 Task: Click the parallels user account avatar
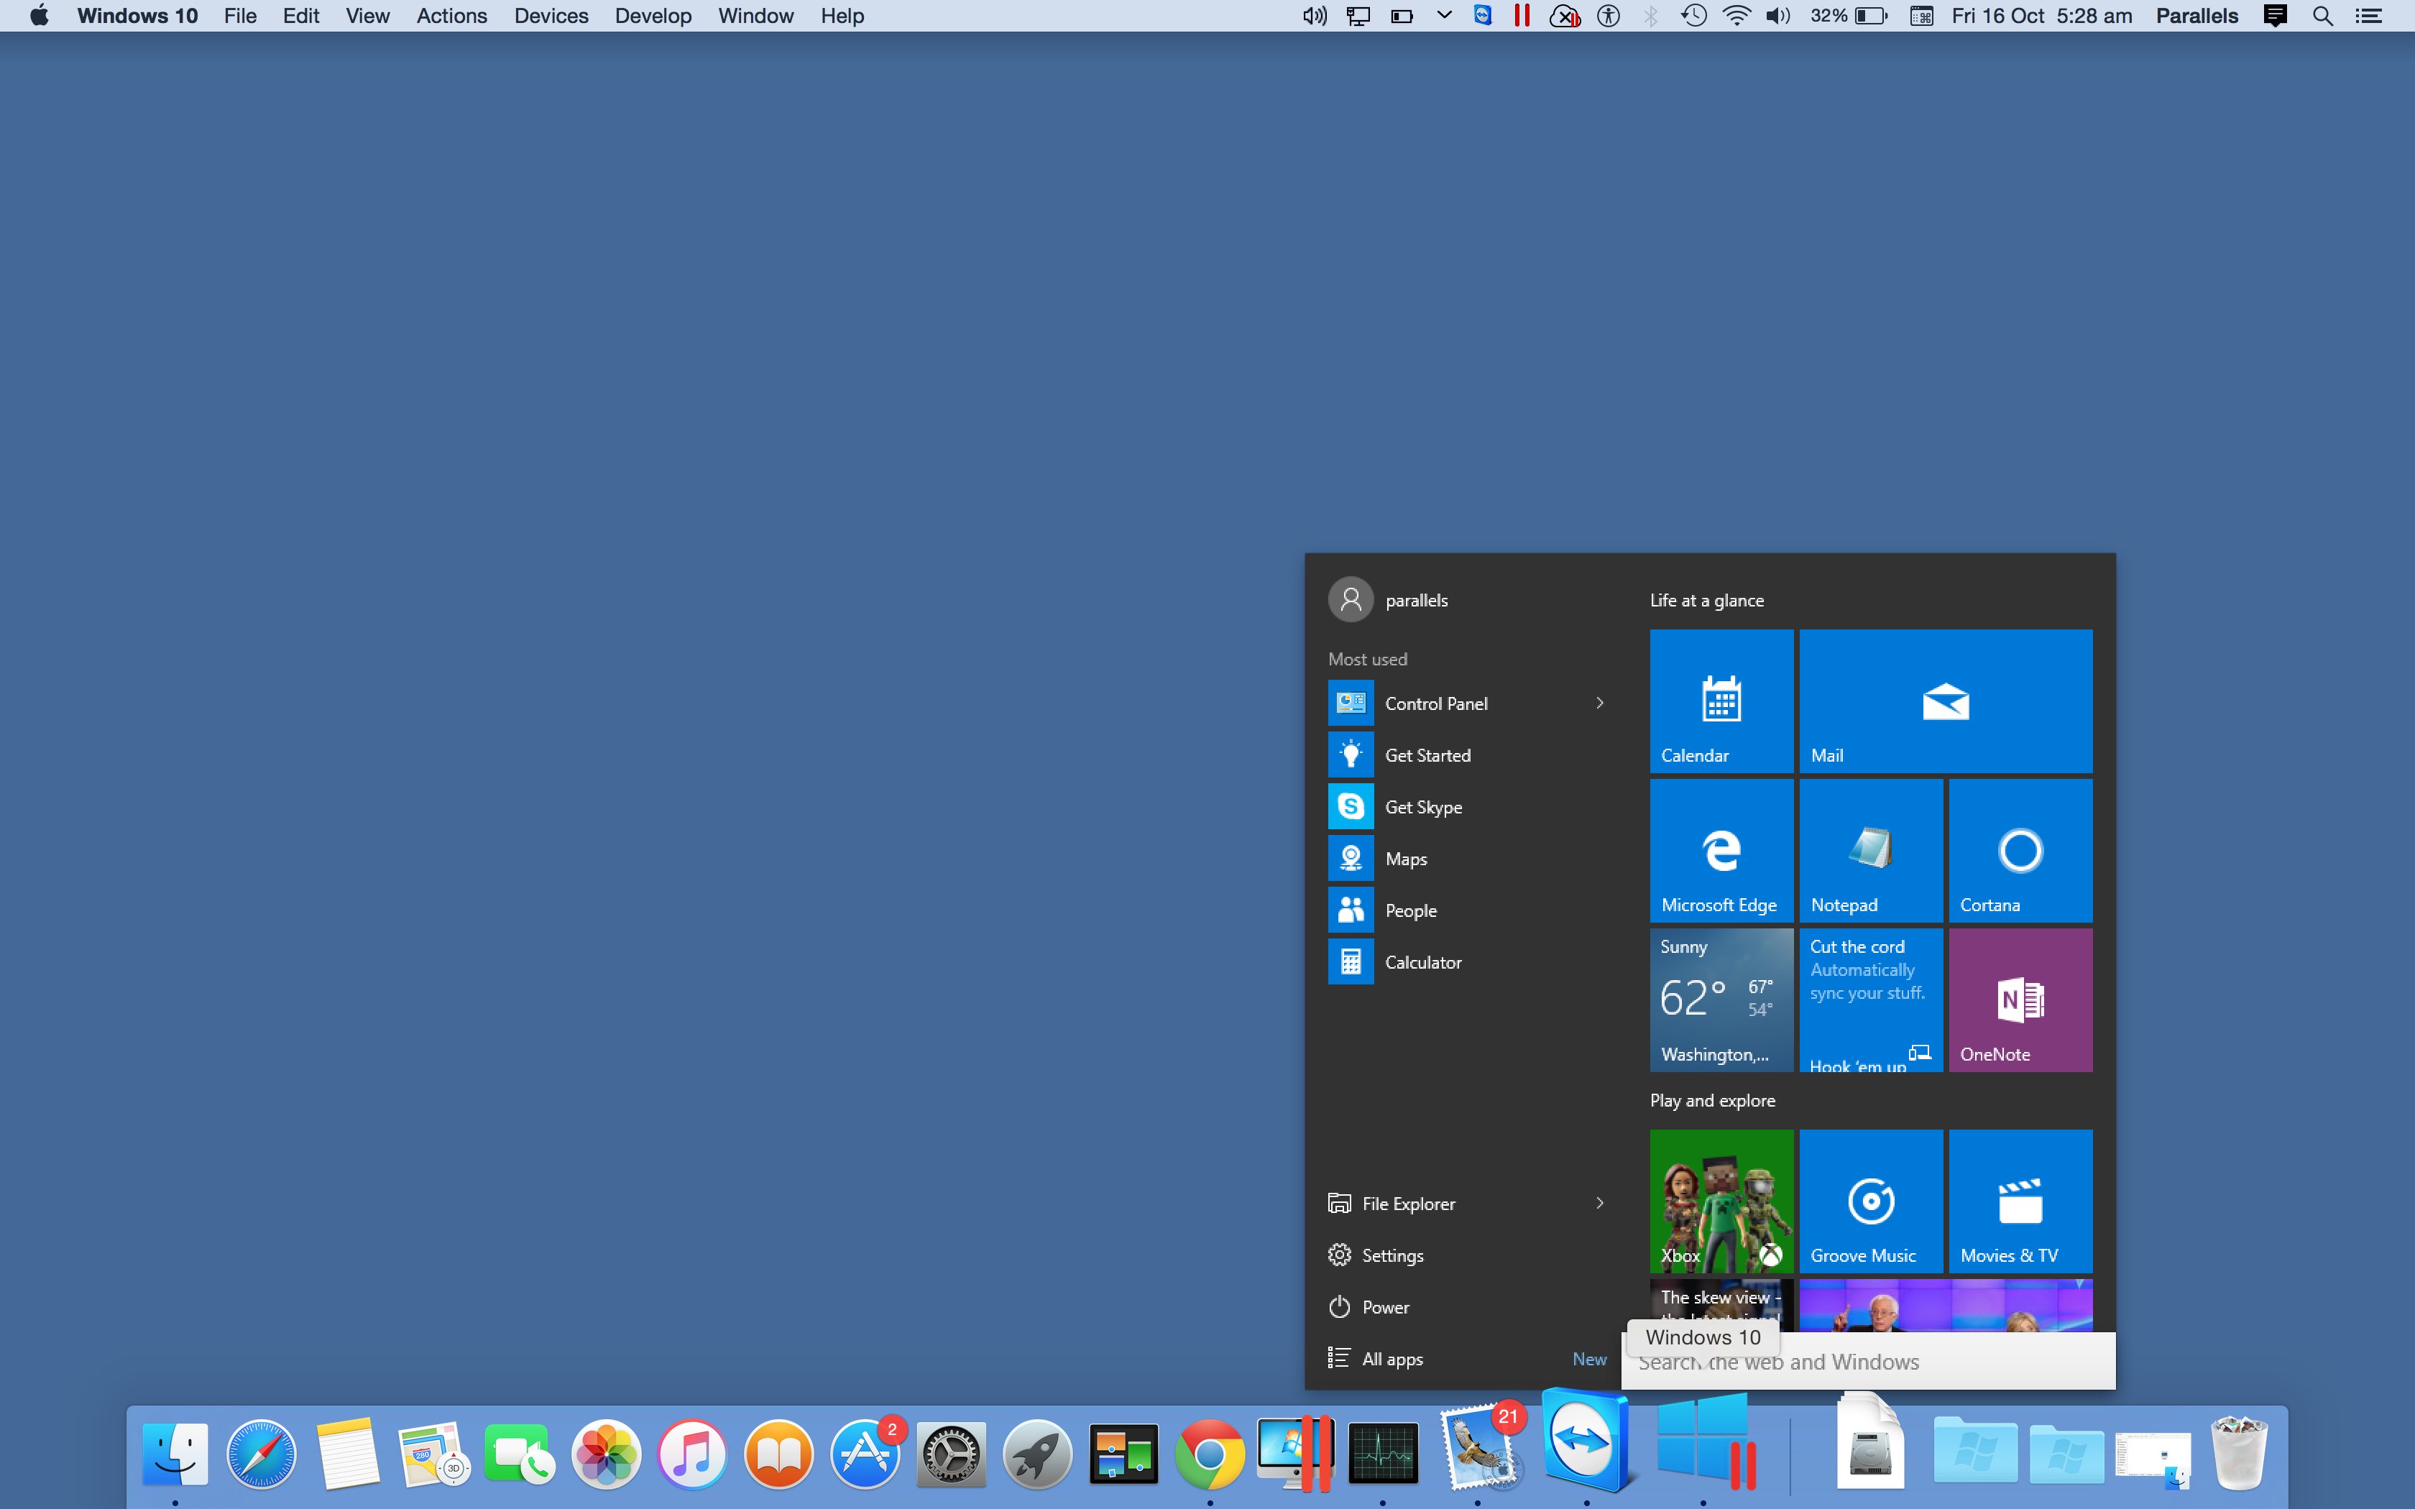point(1351,600)
